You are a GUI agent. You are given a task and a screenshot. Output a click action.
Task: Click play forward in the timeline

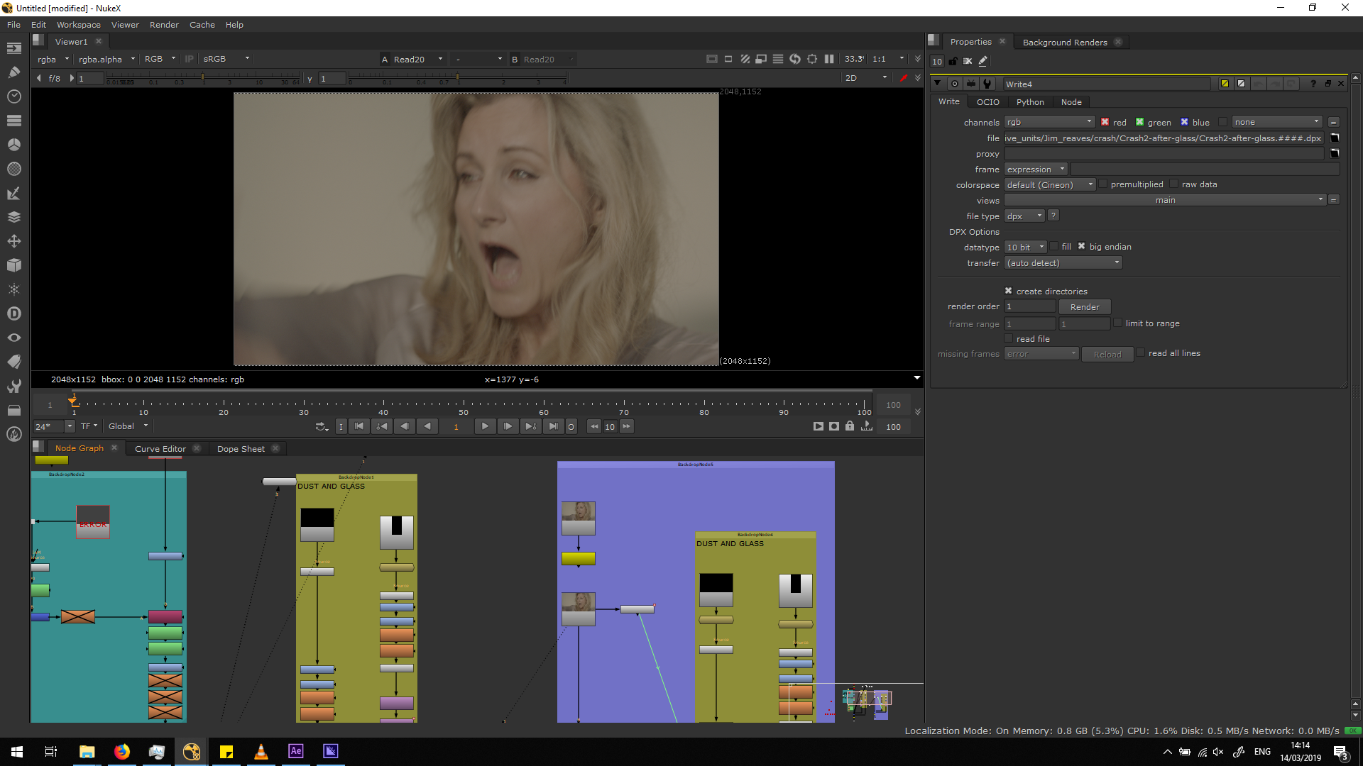click(x=485, y=426)
